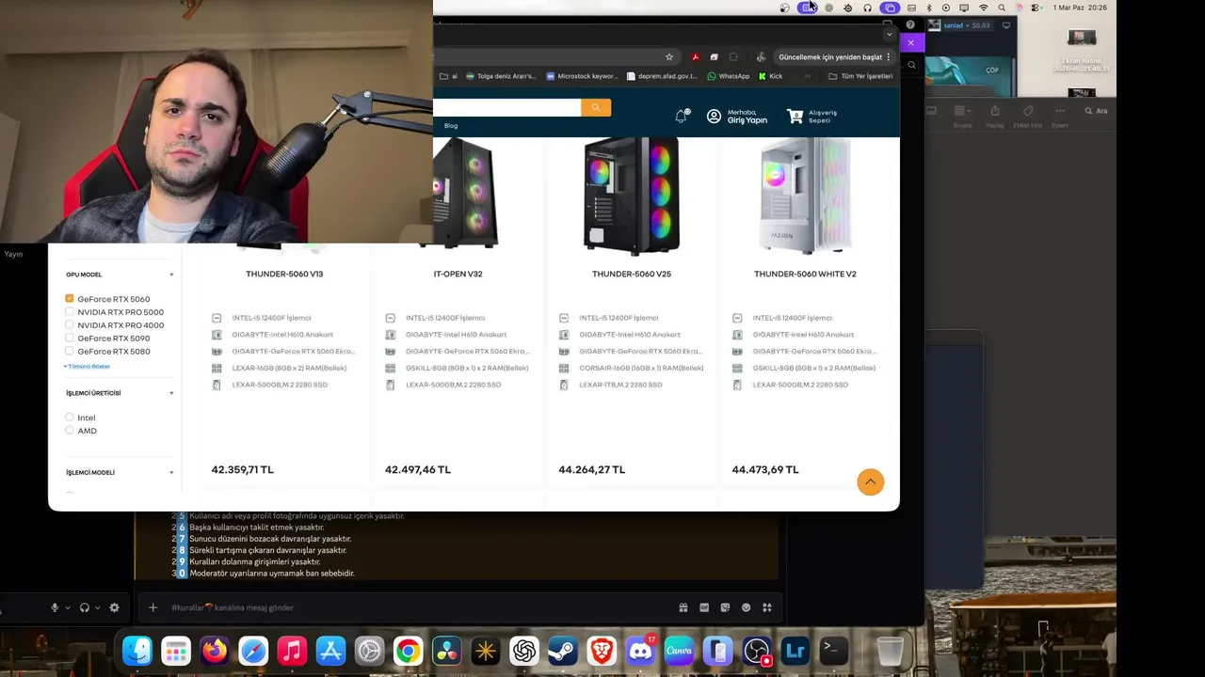The image size is (1205, 677).
Task: Expand the Tümünü Göster GPU list
Action: click(87, 366)
